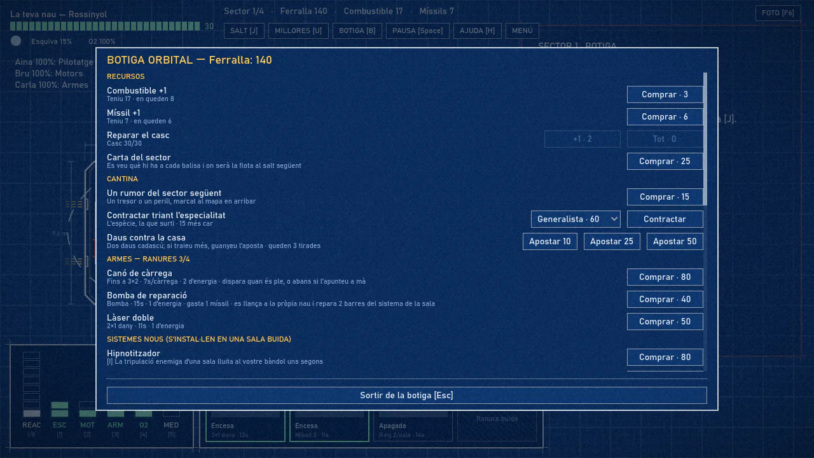Select the MED system label

point(171,425)
